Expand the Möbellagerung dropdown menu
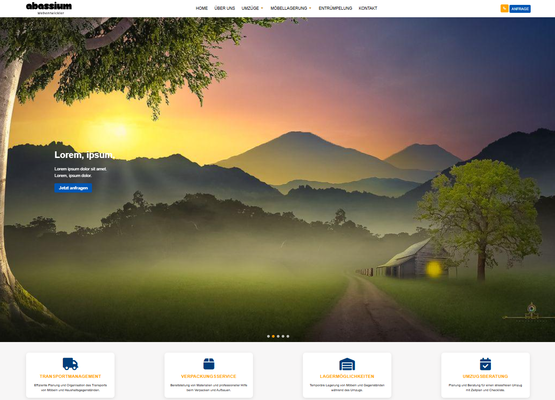Screen dimensions: 555x400 291,8
